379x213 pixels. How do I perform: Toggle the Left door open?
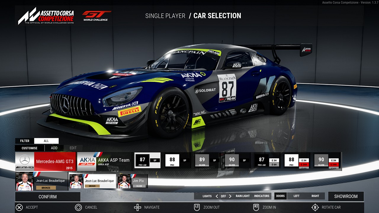pos(296,196)
